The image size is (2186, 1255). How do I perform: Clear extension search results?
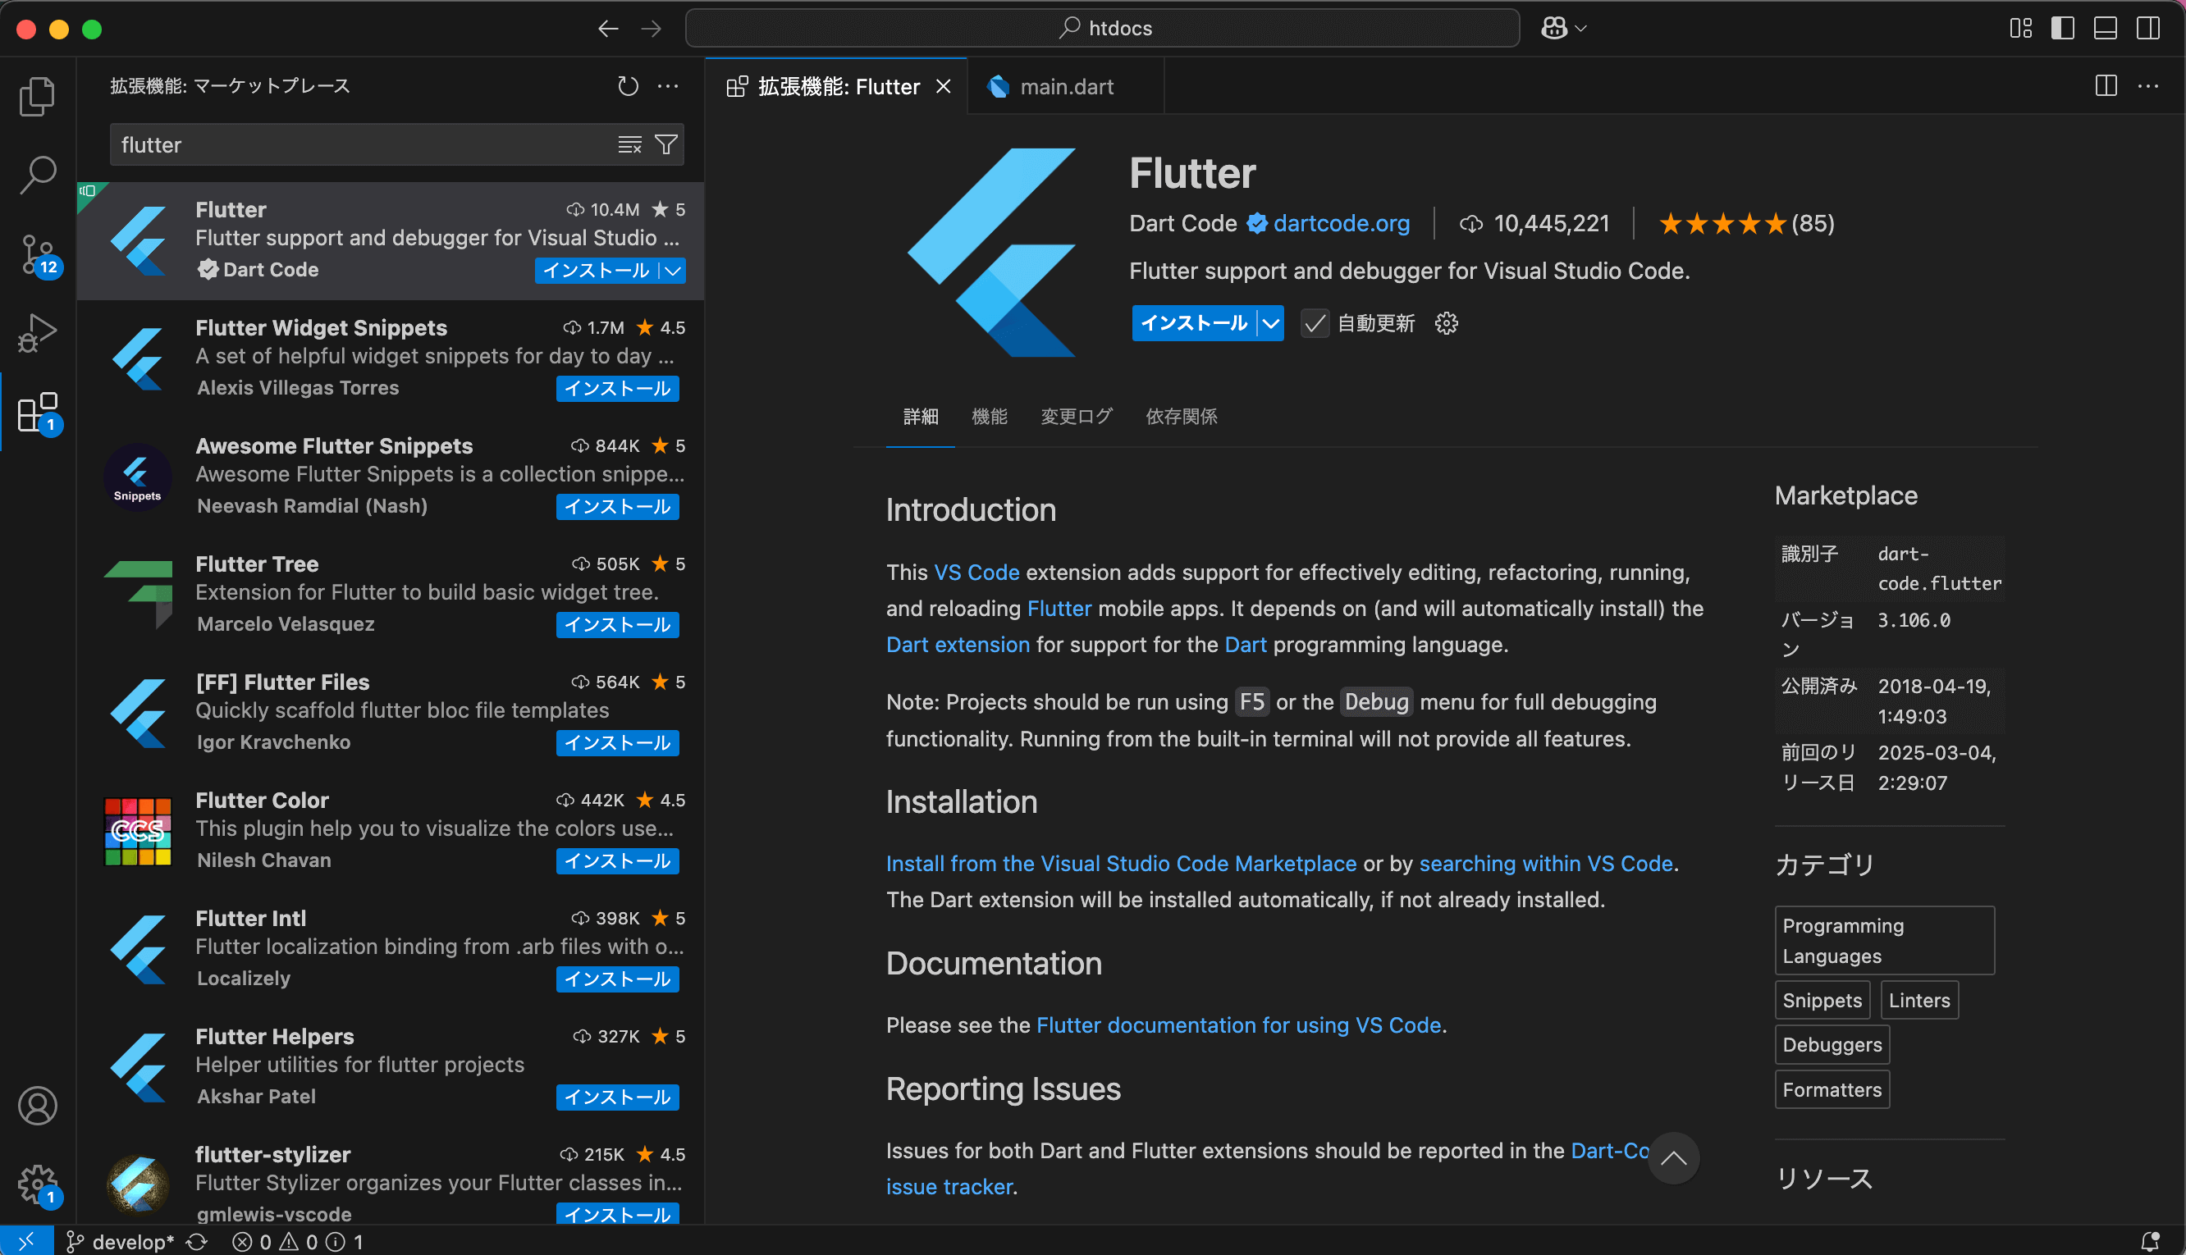tap(629, 145)
